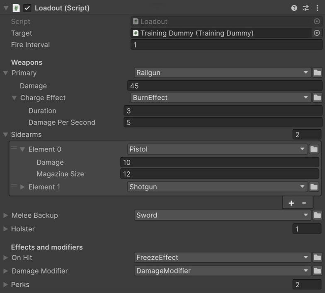Click the Fire Interval label

coord(31,45)
